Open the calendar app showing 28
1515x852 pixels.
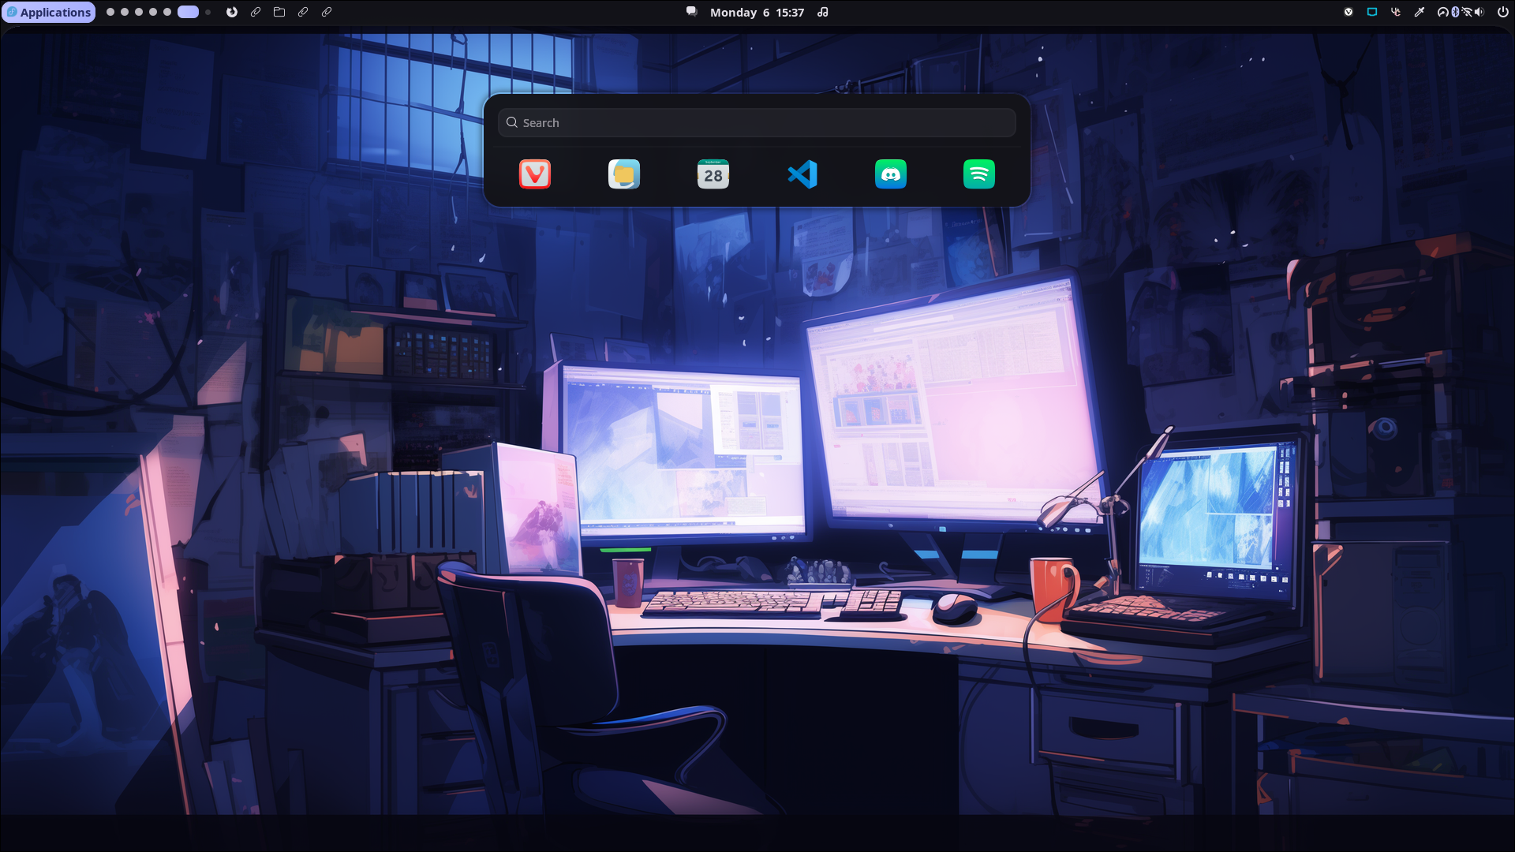[713, 174]
